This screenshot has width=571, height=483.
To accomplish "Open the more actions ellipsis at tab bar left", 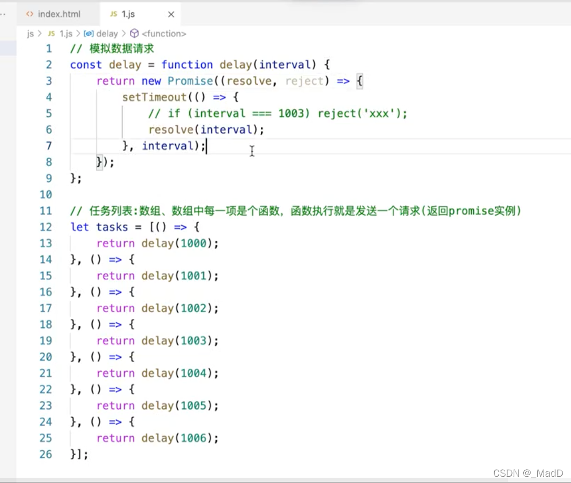I will coord(3,14).
